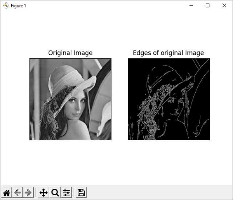Click the 'Edges of original Image' title

coord(168,53)
